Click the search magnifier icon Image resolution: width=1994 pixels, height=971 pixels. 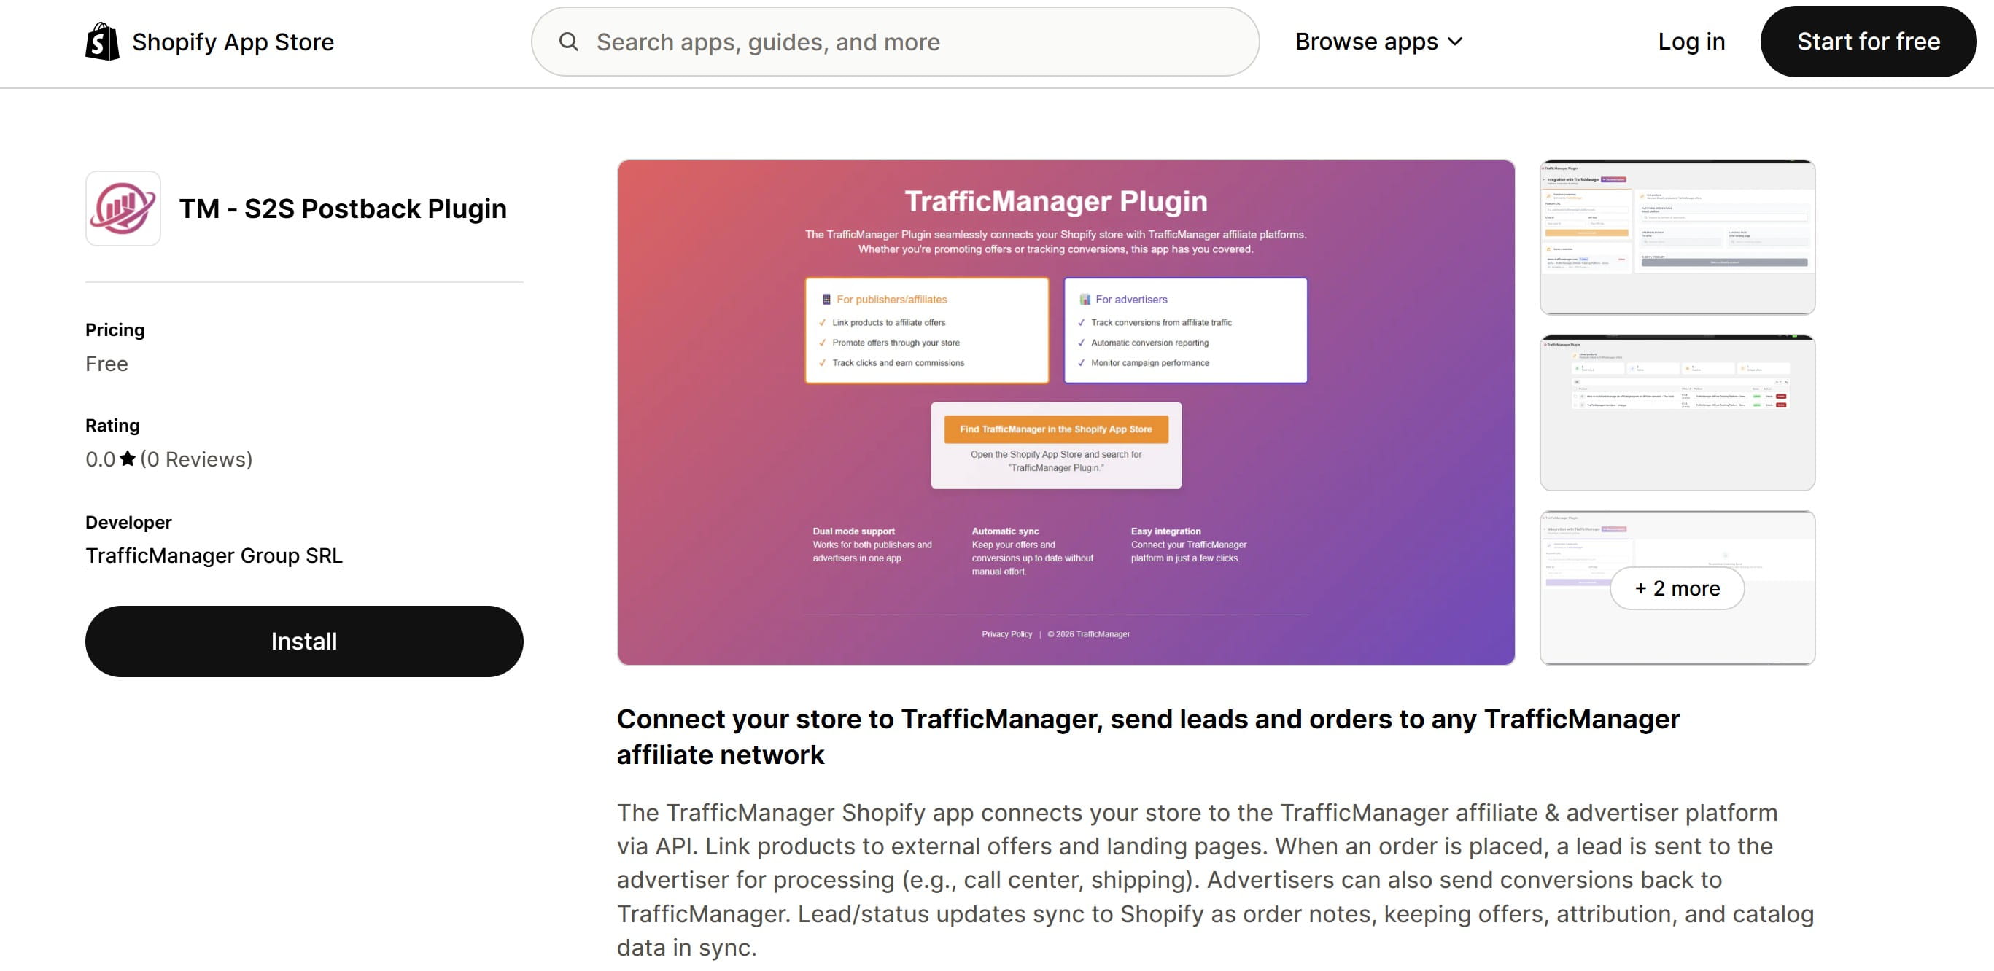point(569,42)
